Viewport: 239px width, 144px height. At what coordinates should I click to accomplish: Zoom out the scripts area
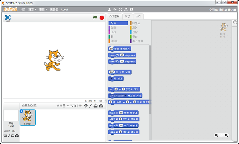pos(216,135)
